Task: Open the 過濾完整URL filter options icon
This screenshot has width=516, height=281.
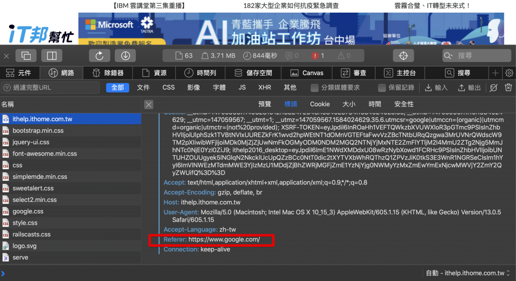Action: point(7,88)
